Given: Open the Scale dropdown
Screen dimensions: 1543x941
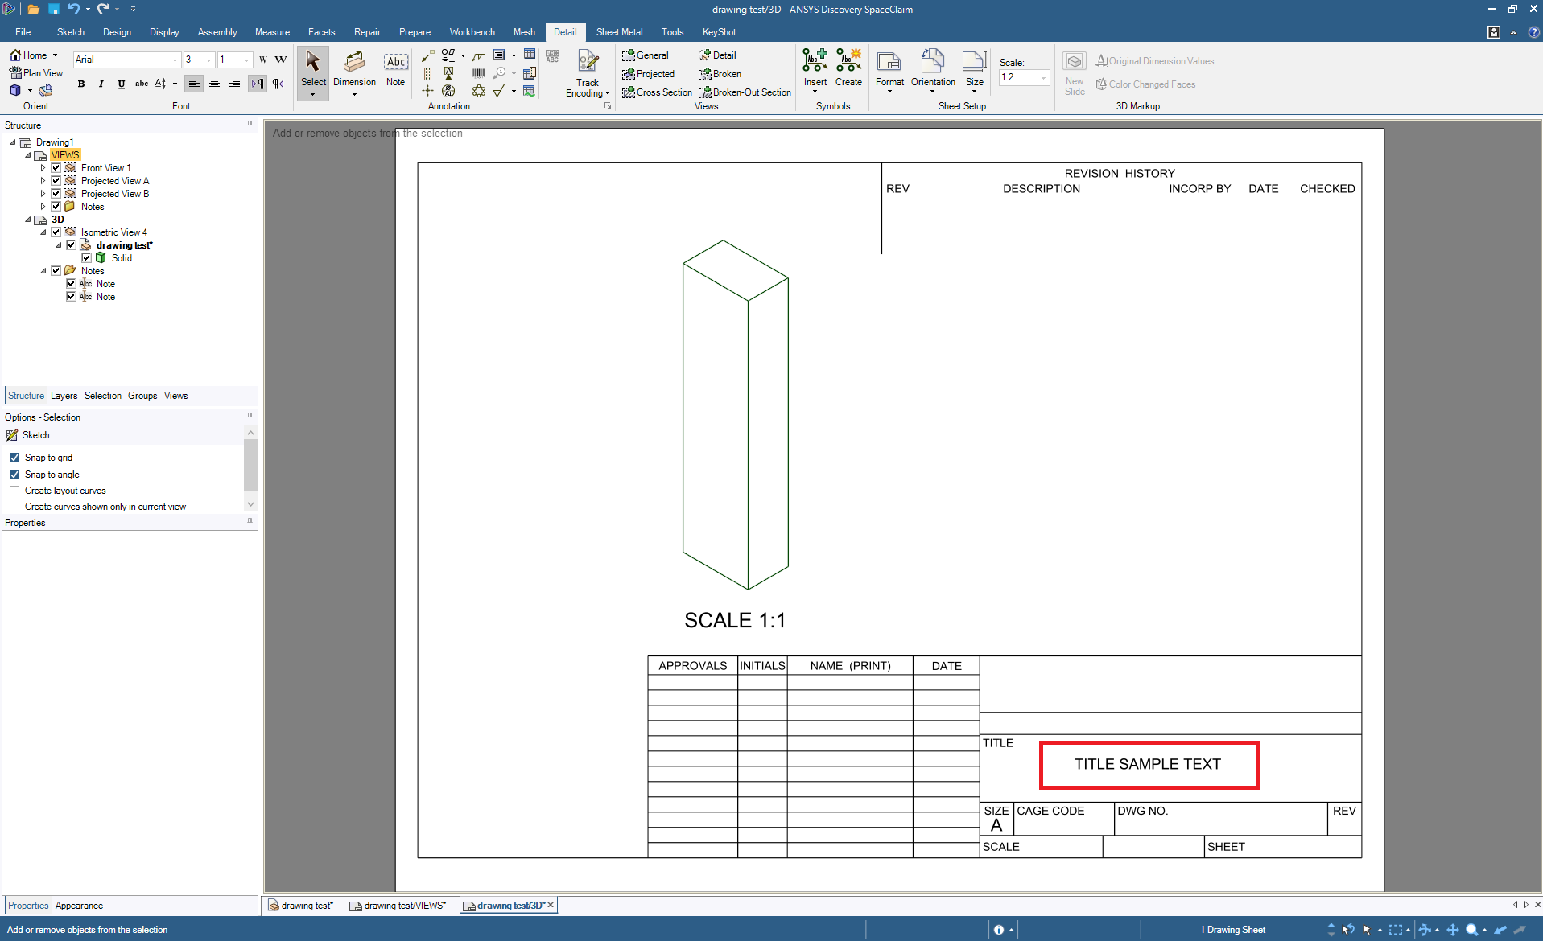Looking at the screenshot, I should [x=1043, y=78].
